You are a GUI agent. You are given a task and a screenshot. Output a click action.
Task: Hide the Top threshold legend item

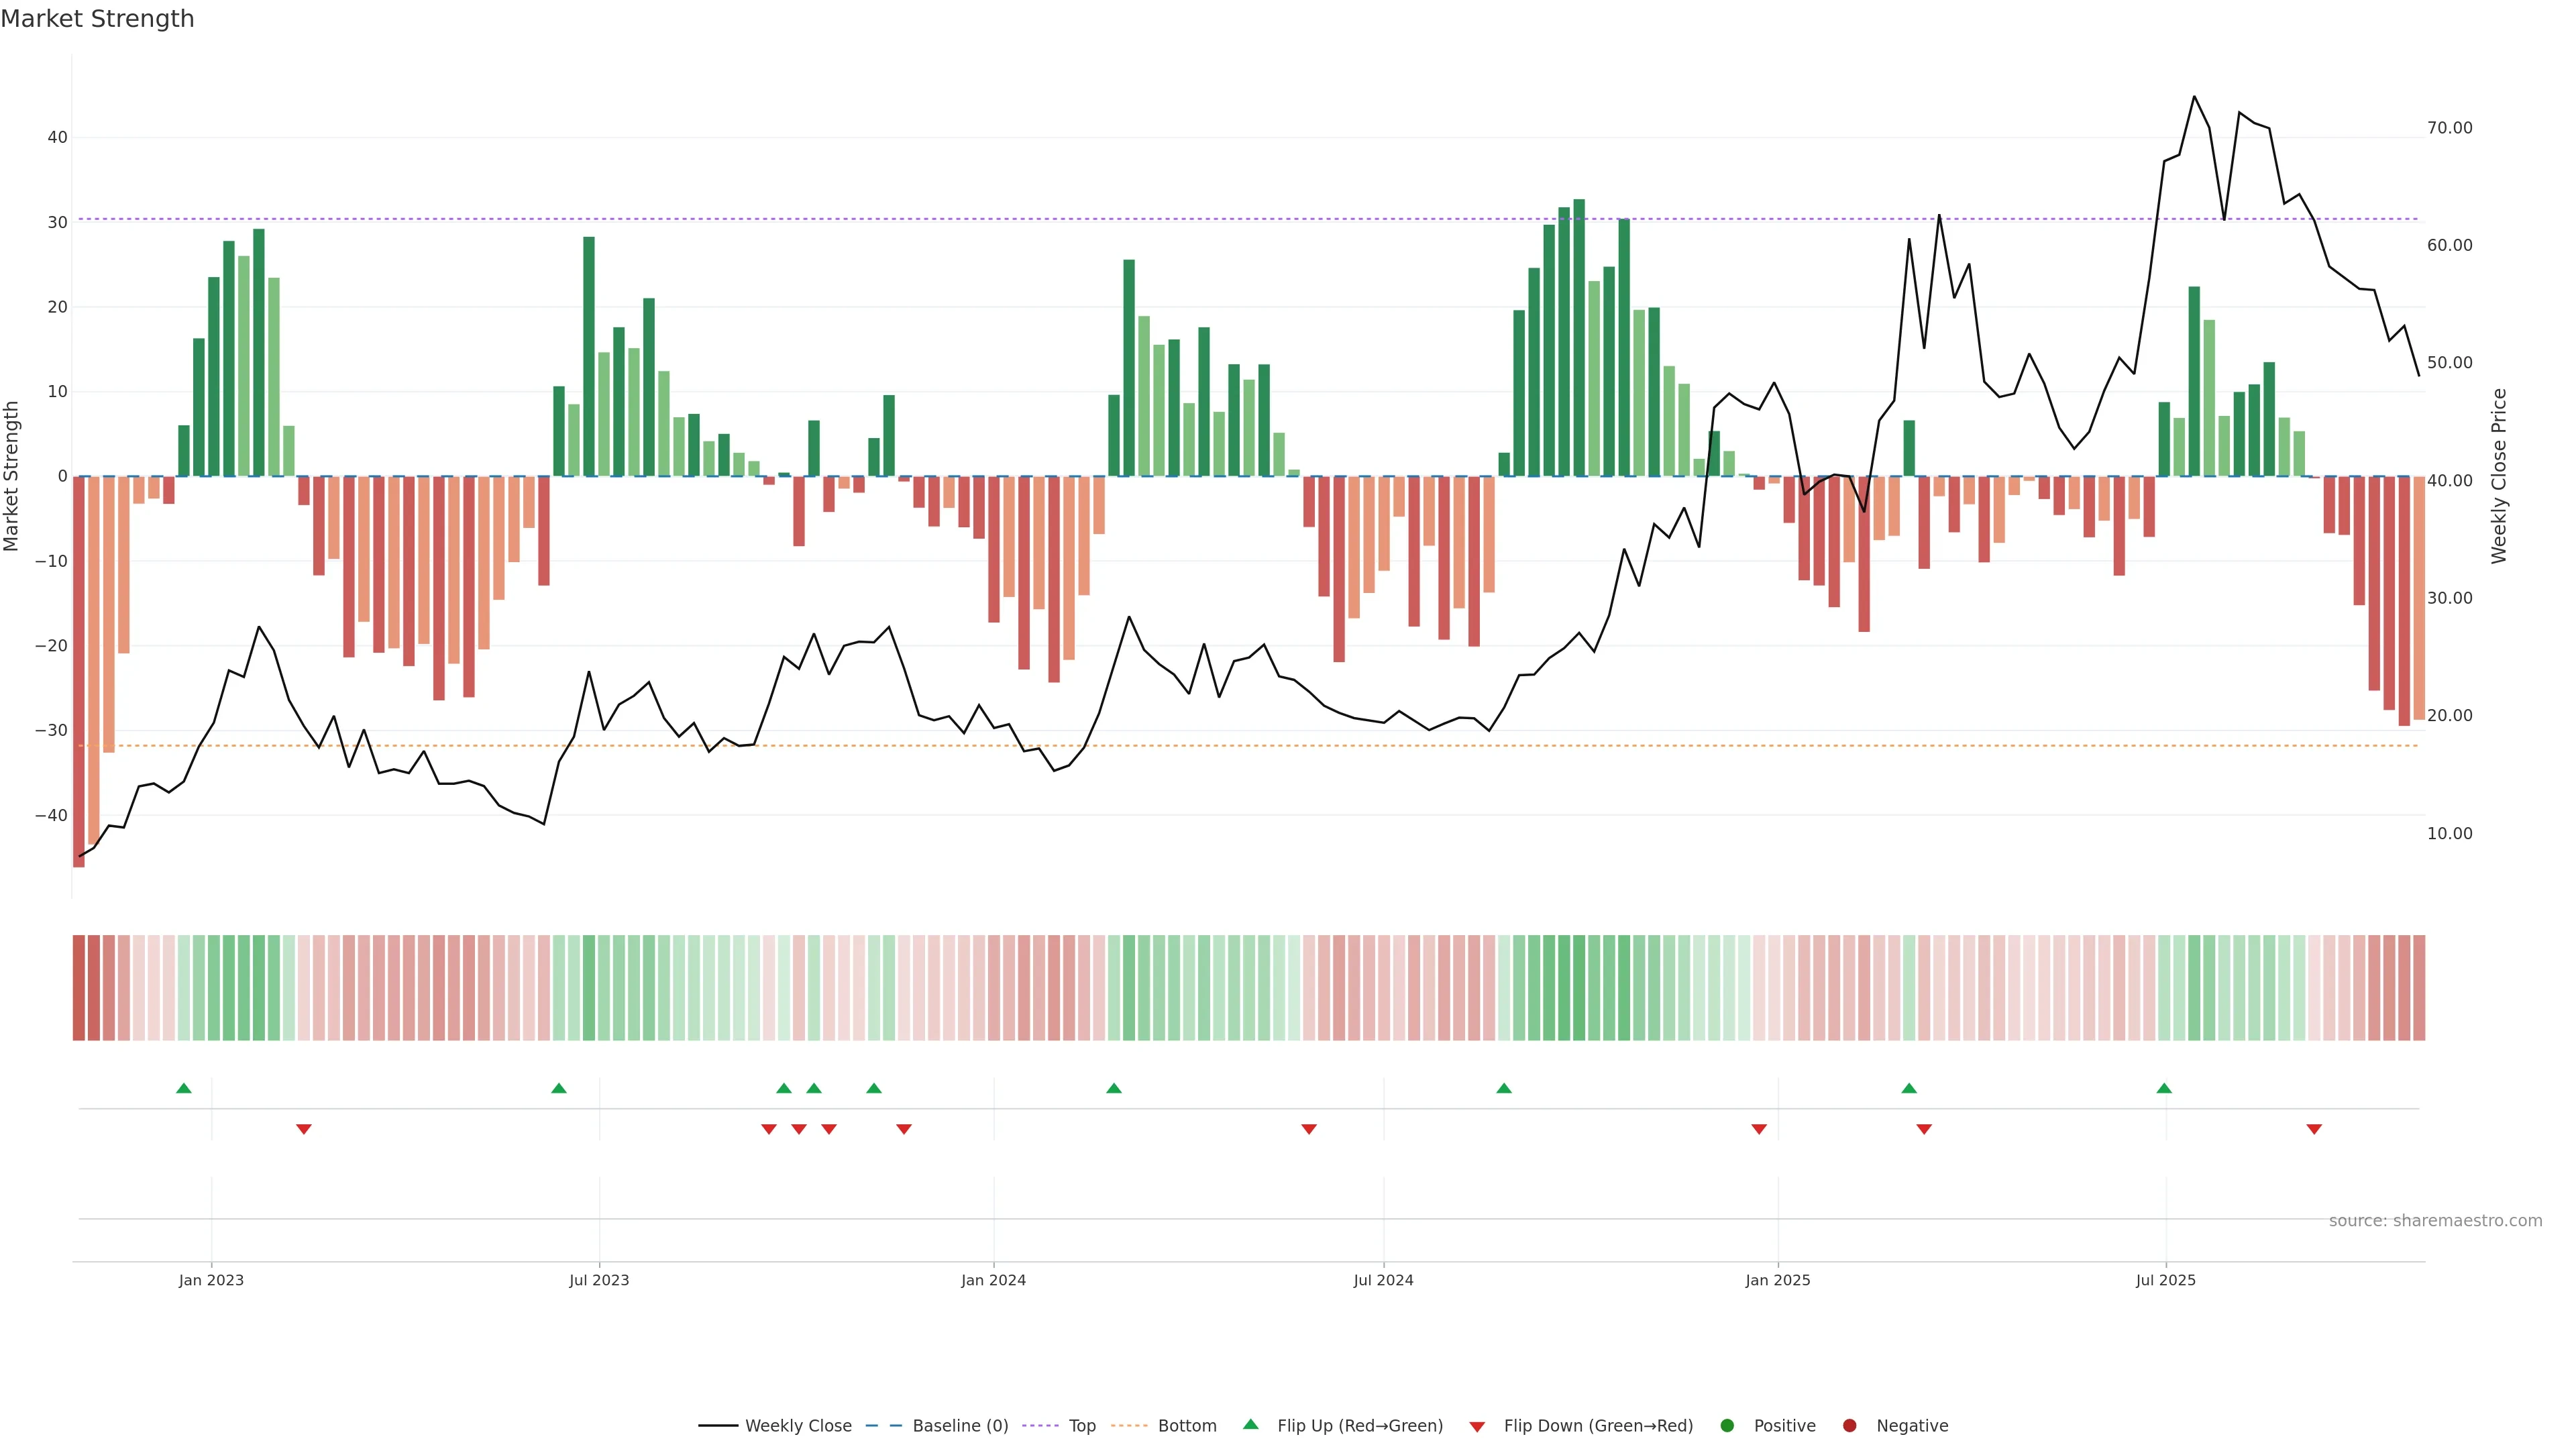[1081, 1426]
